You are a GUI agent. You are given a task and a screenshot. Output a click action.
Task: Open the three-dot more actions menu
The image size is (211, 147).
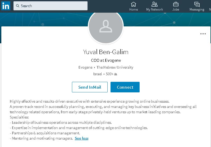203,34
